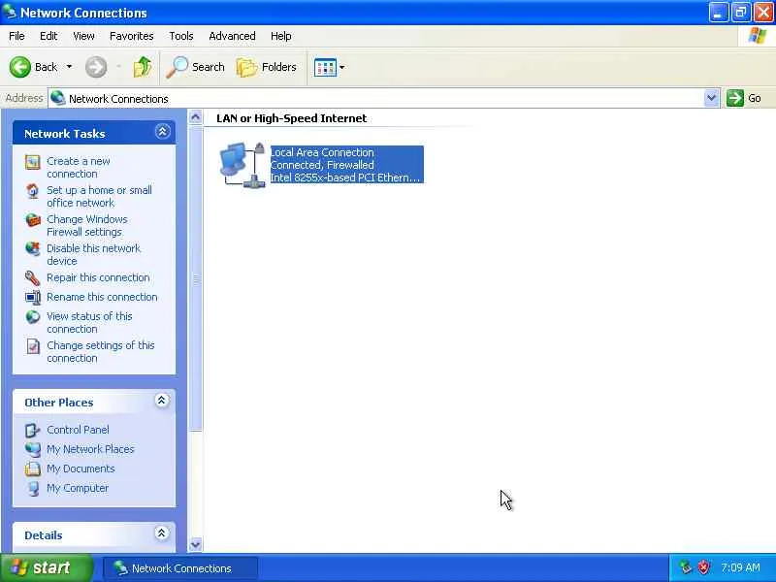Open the Edit menu
The height and width of the screenshot is (582, 776).
48,36
